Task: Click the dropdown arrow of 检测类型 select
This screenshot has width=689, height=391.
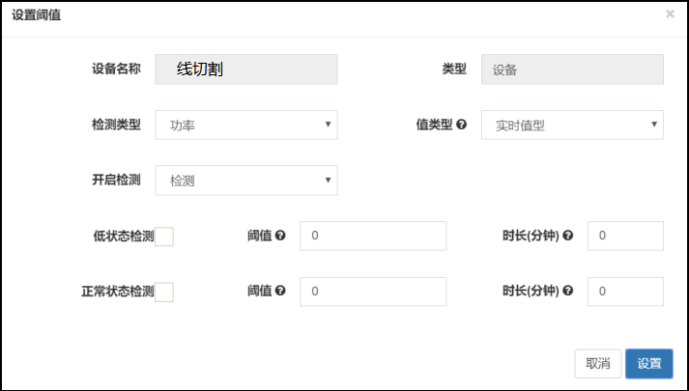Action: [328, 125]
